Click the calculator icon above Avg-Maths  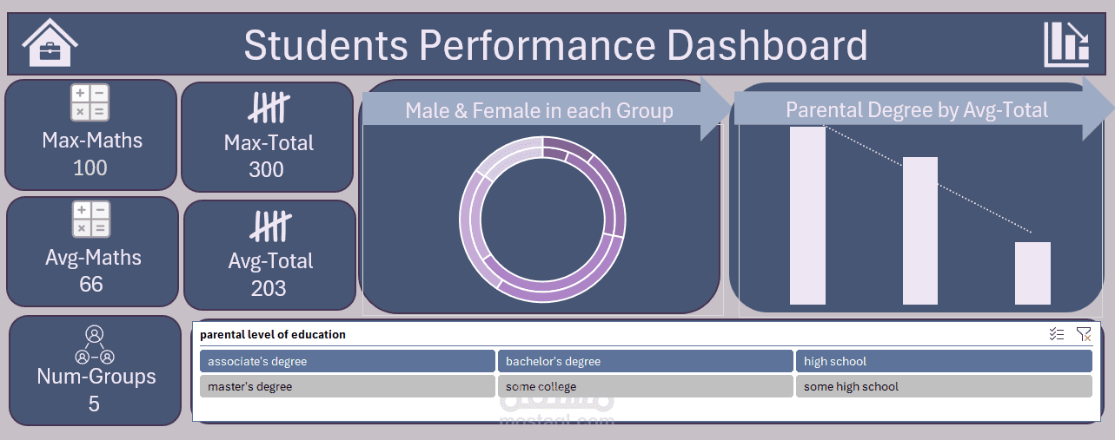click(x=90, y=220)
